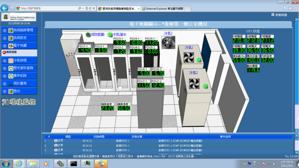Open Internet Explorer from the taskbar

pos(19,164)
